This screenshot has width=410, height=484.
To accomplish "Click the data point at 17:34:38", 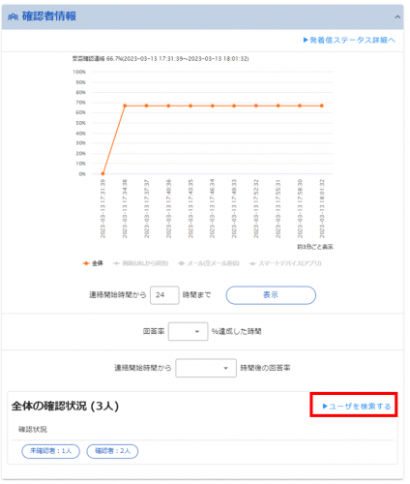I will click(x=125, y=106).
